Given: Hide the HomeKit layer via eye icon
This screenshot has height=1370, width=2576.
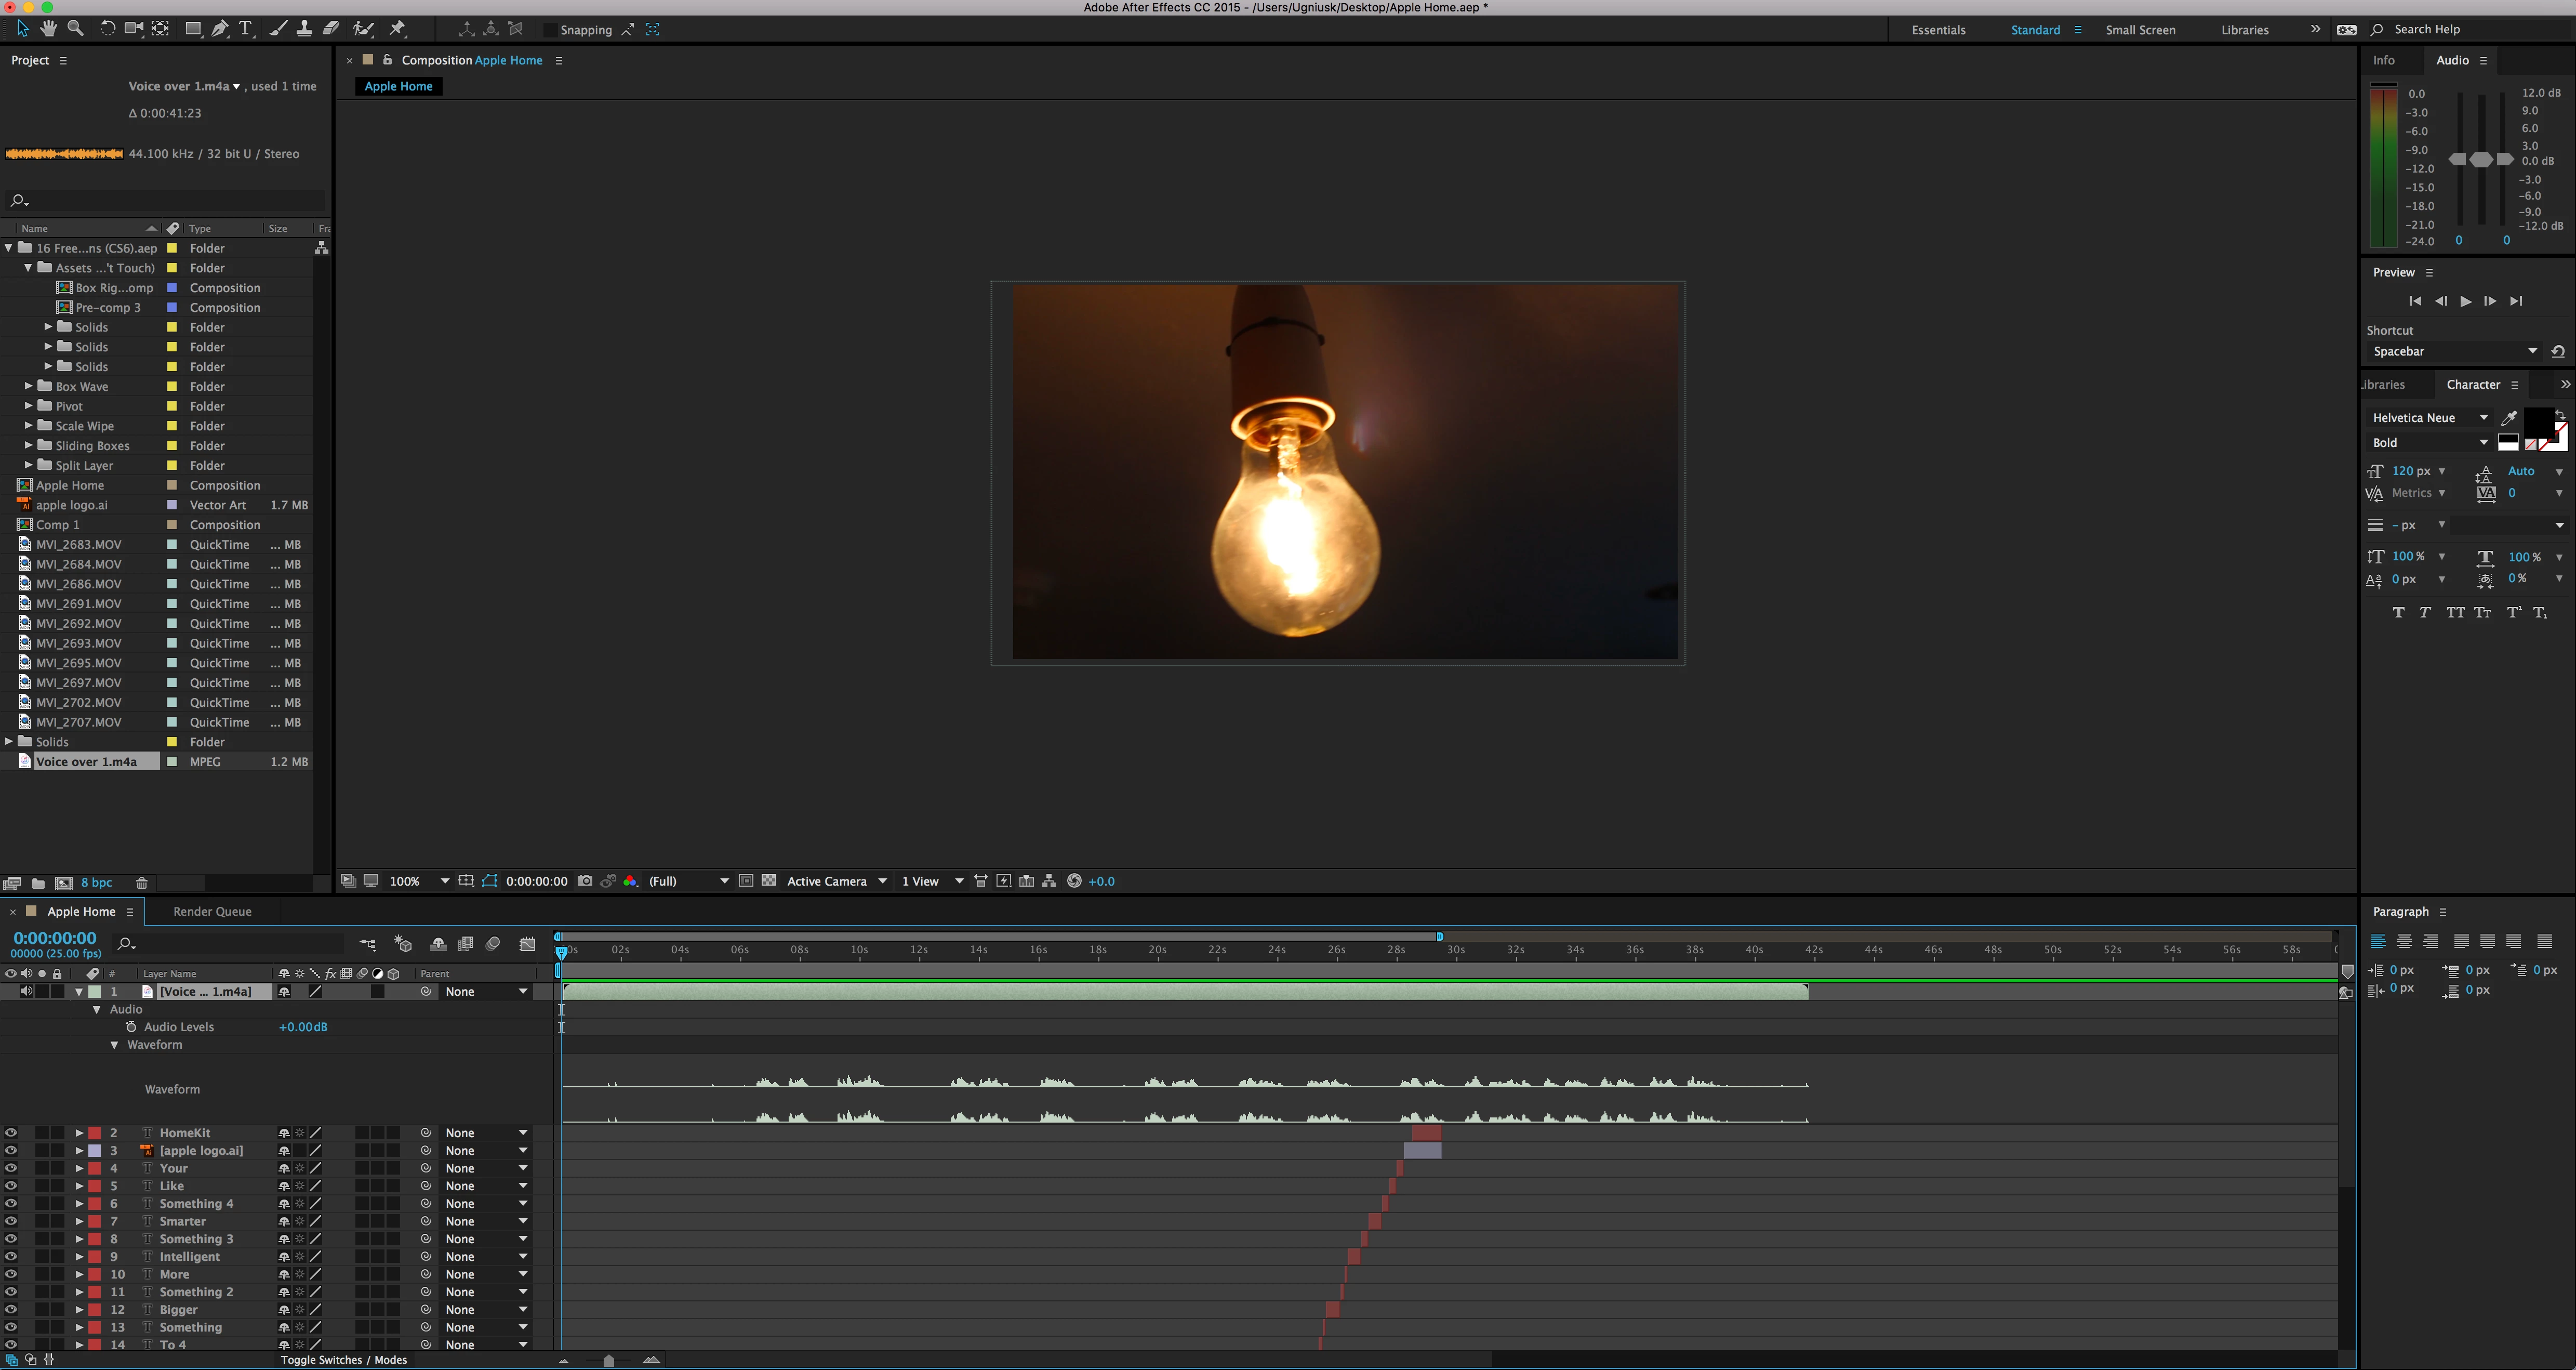Looking at the screenshot, I should point(11,1133).
